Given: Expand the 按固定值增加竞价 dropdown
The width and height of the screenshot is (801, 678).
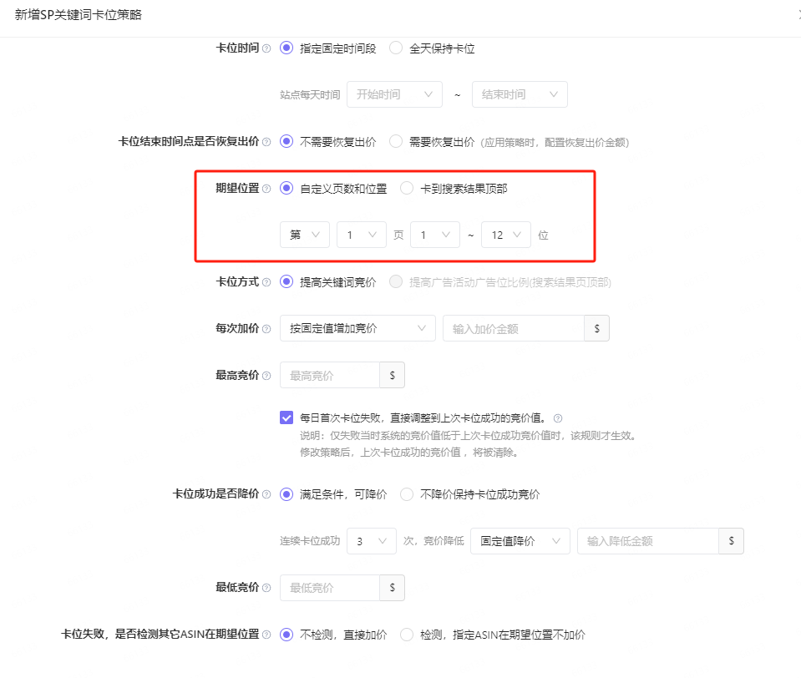Looking at the screenshot, I should coord(357,328).
